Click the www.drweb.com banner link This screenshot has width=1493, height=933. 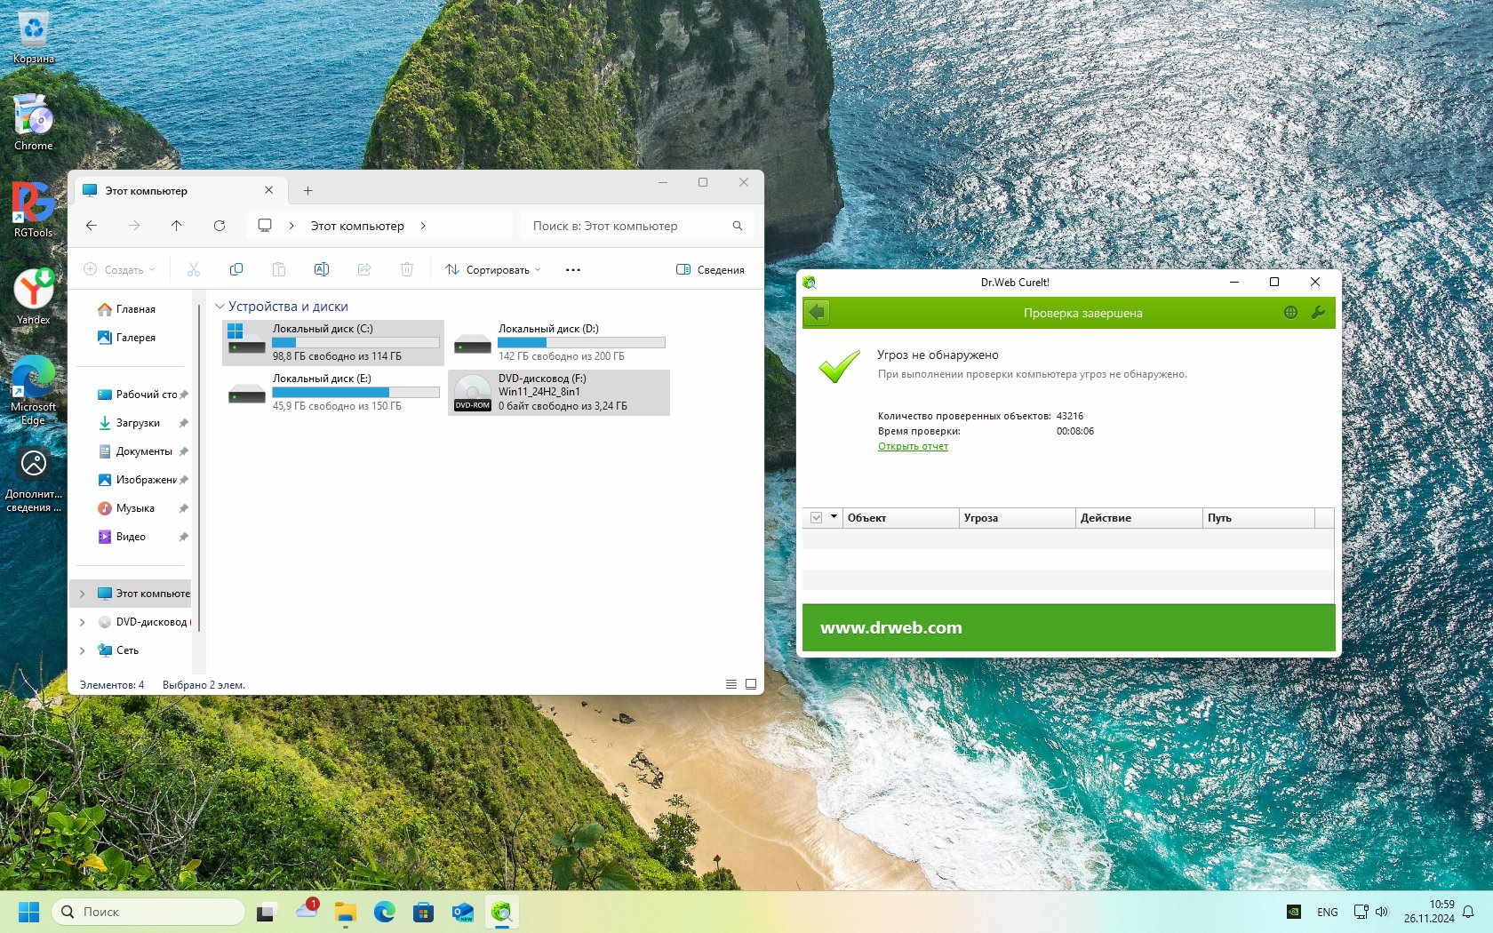(x=890, y=627)
